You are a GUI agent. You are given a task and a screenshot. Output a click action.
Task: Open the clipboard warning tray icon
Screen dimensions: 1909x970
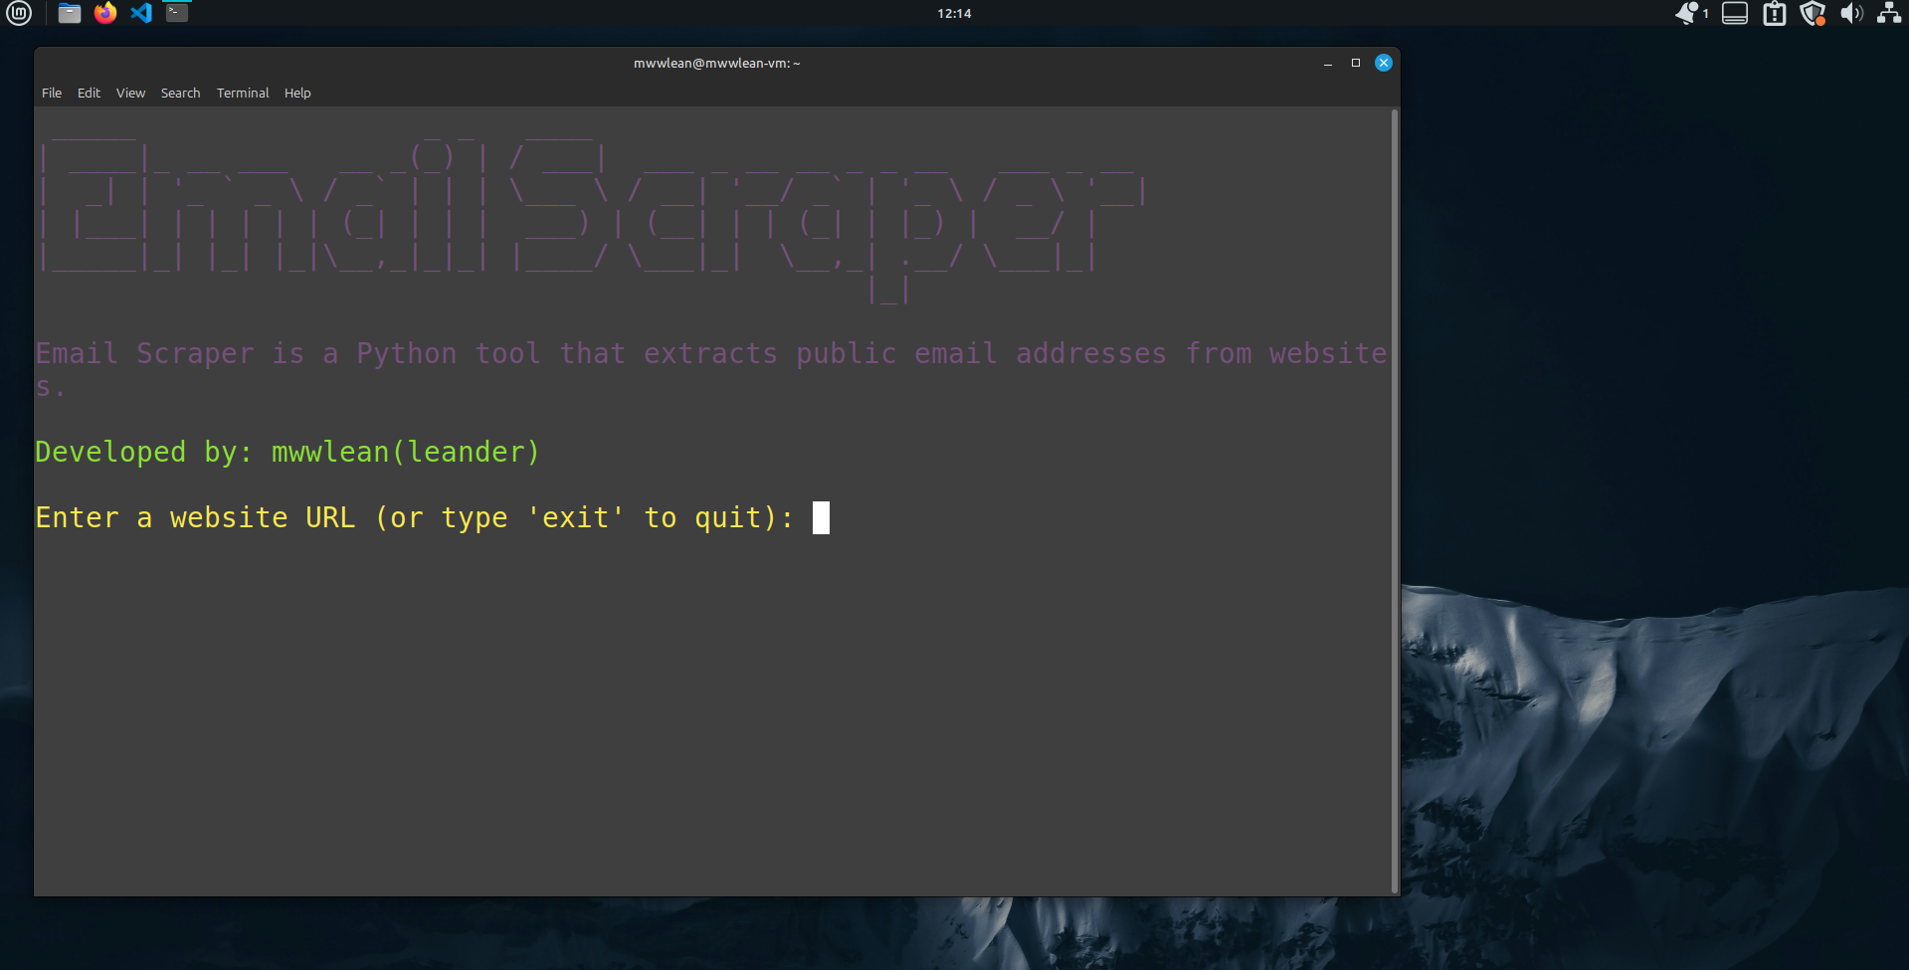(1775, 13)
